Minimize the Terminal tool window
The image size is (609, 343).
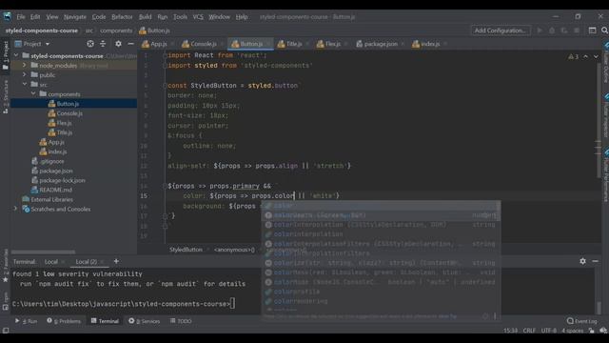click(x=595, y=261)
